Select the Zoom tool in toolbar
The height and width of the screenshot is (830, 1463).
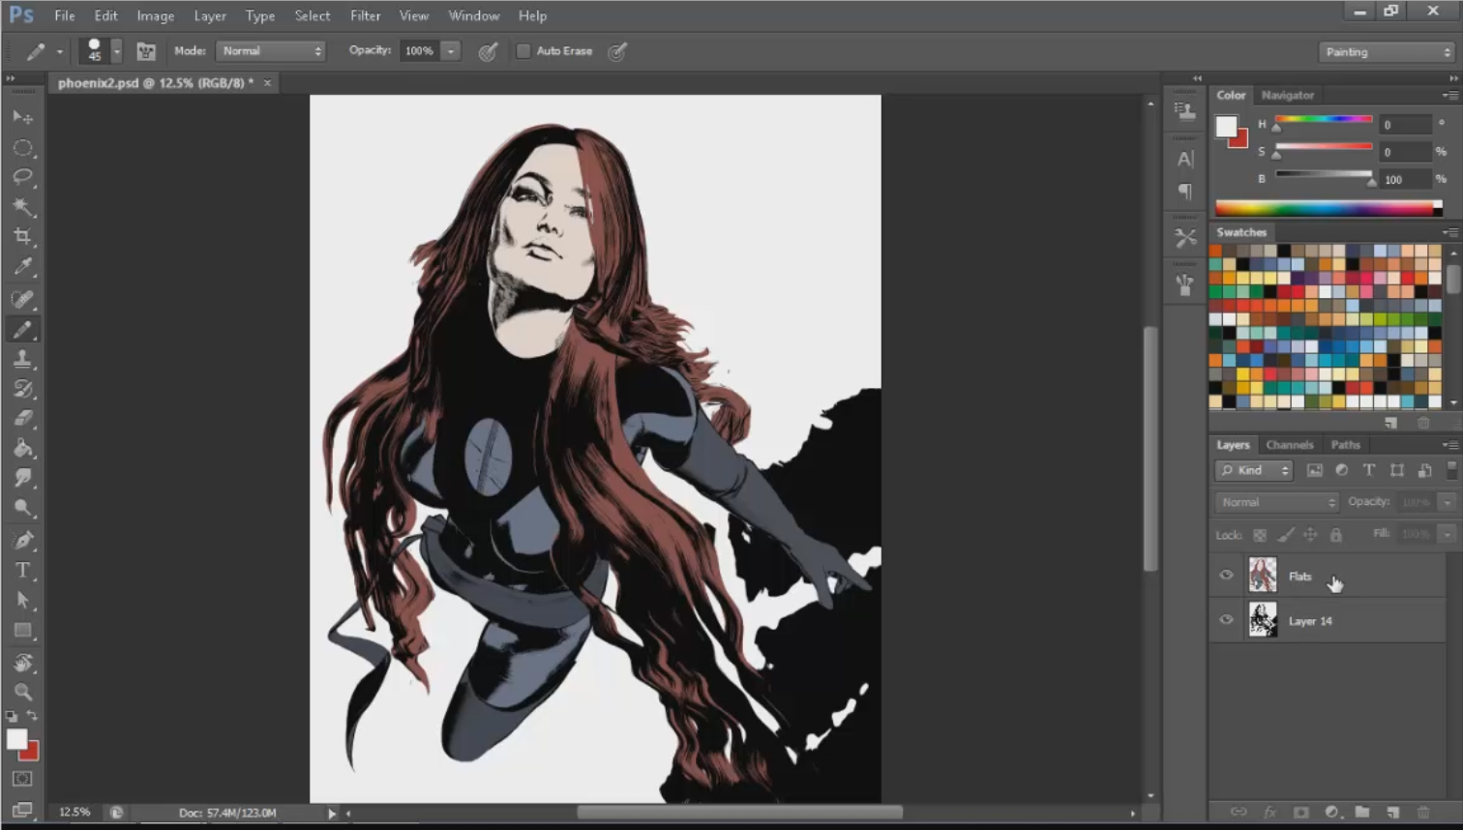(x=23, y=692)
